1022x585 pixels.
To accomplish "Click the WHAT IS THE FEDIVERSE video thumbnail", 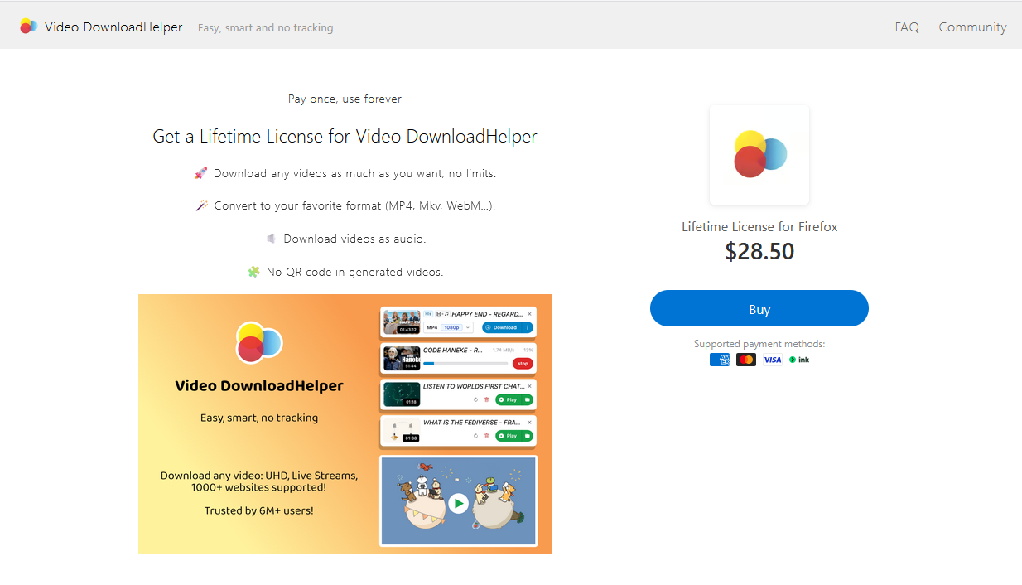I will 402,431.
